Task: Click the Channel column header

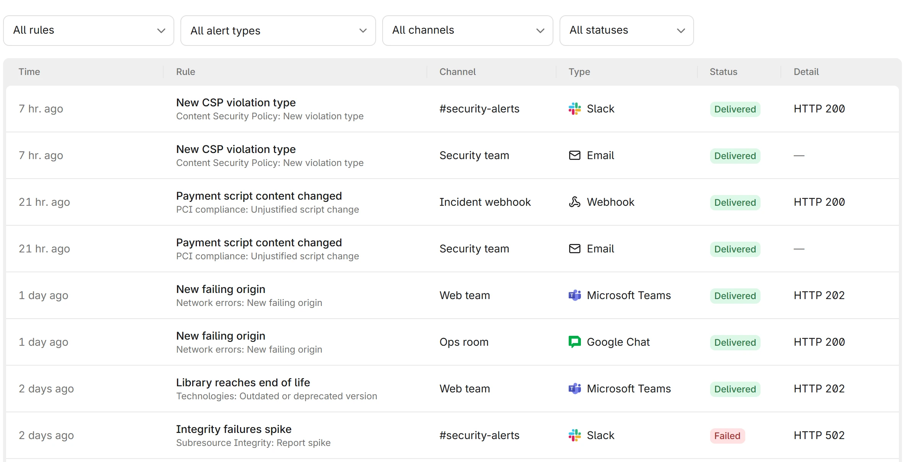Action: point(457,72)
